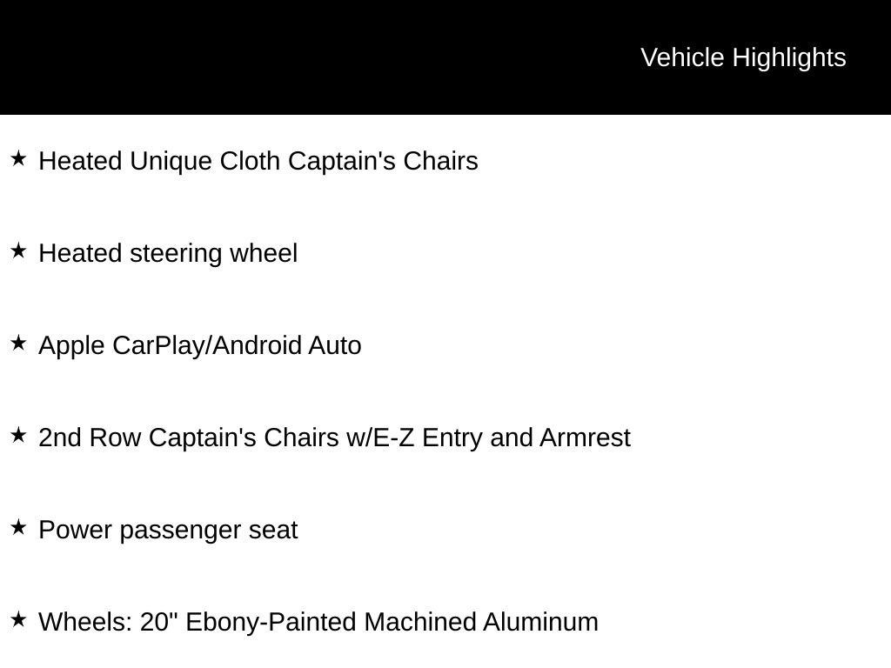Select the Vehicle Highlights header title

point(743,58)
